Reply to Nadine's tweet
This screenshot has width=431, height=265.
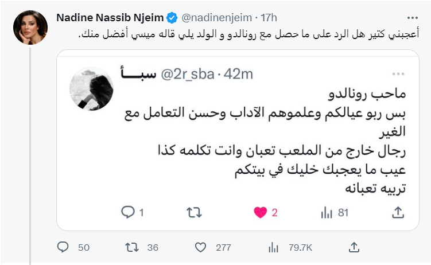click(63, 247)
